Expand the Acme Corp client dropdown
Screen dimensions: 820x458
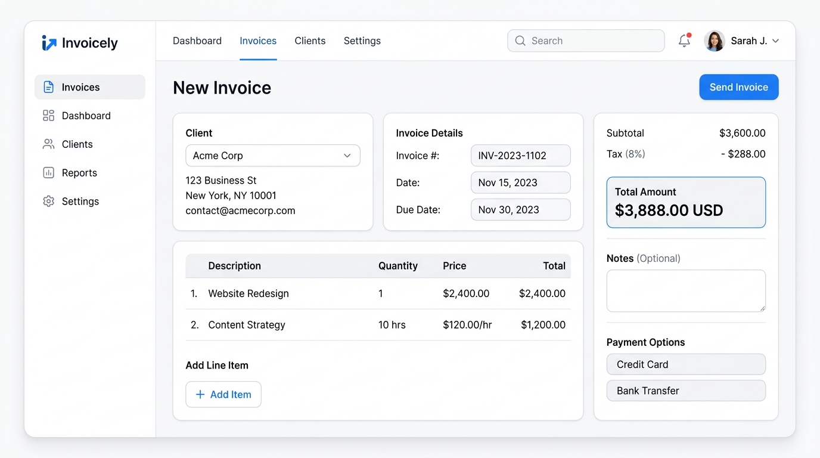[x=273, y=156]
